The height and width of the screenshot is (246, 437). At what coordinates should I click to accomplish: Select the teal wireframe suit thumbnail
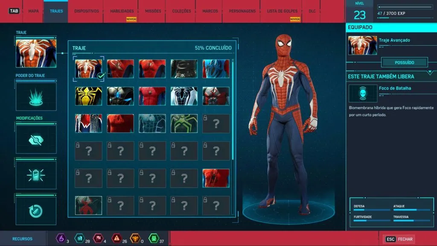[152, 123]
